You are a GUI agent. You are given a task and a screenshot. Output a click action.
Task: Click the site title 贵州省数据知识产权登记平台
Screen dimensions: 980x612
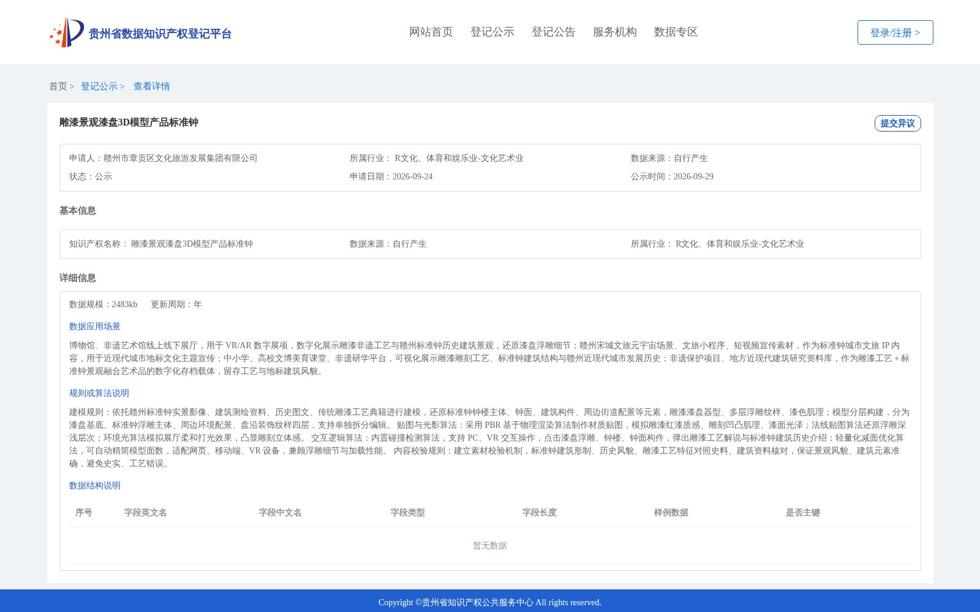point(160,34)
